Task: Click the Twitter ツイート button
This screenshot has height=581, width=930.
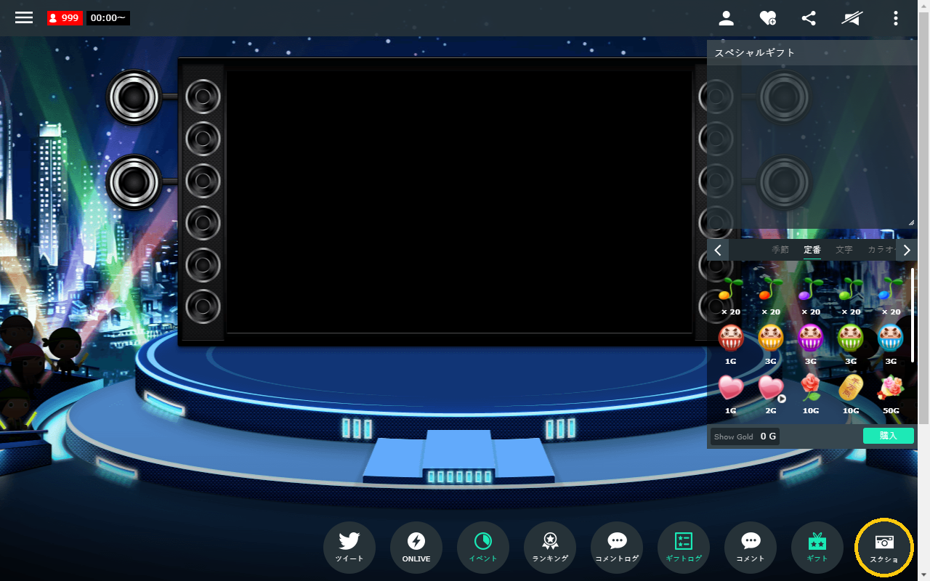Action: click(x=349, y=548)
